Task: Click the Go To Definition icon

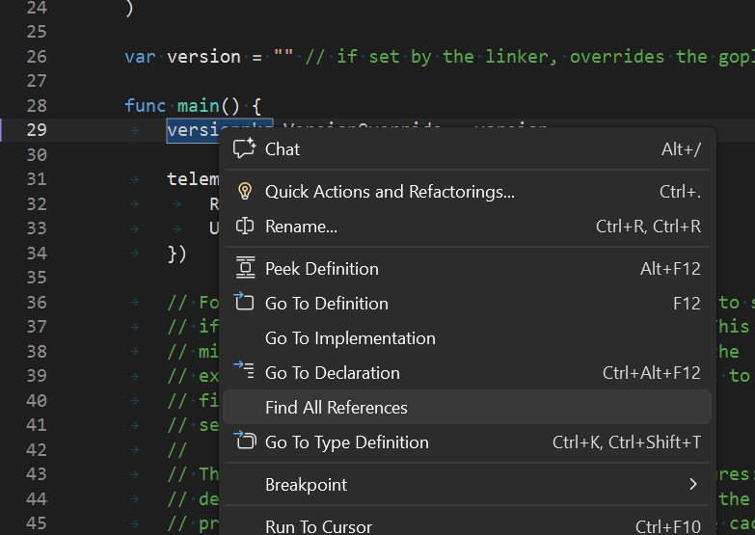Action: pos(244,302)
